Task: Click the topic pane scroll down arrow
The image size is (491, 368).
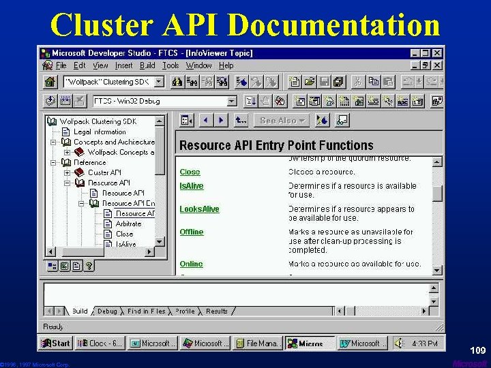Action: click(x=437, y=270)
